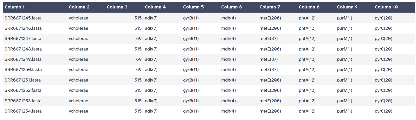Click metE(37) in the SRR6871249.fasta row

(x=269, y=59)
